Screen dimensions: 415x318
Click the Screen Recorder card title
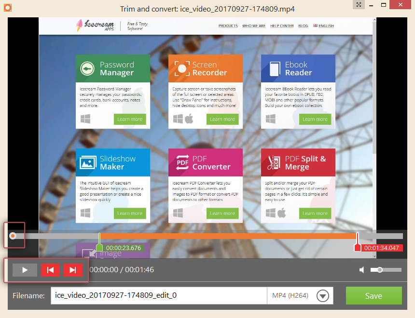pyautogui.click(x=209, y=69)
